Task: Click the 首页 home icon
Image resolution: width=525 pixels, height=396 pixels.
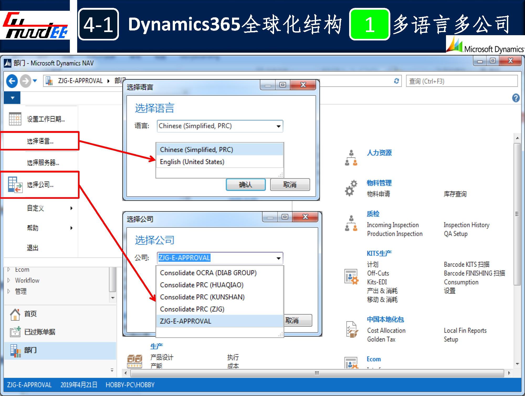Action: click(15, 314)
